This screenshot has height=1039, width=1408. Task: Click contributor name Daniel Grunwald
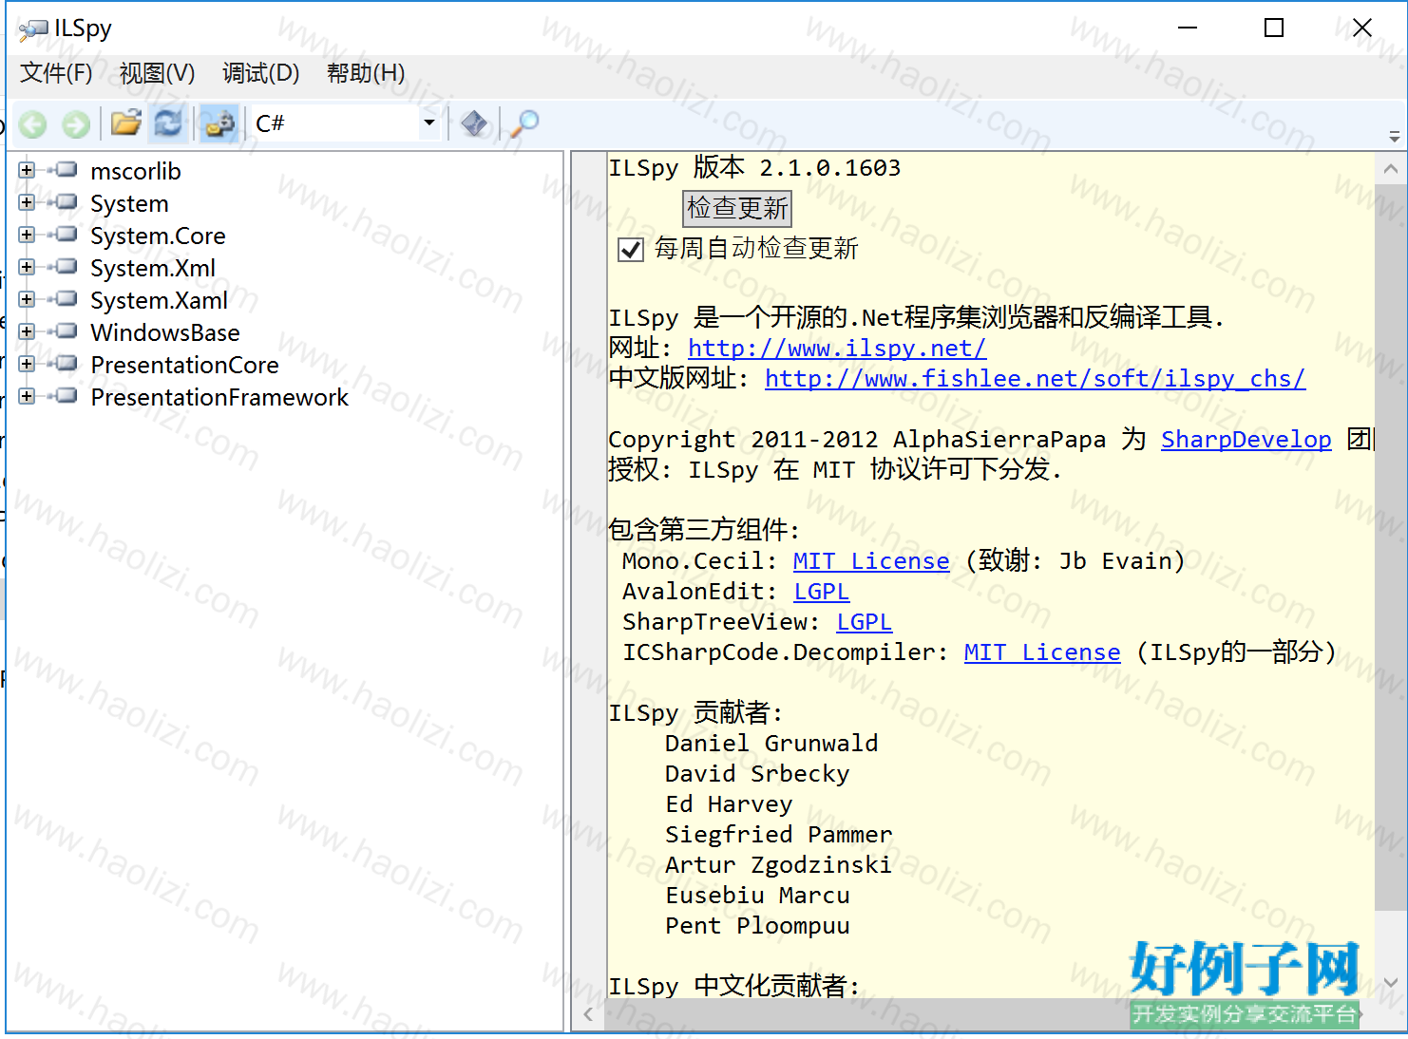click(x=771, y=744)
